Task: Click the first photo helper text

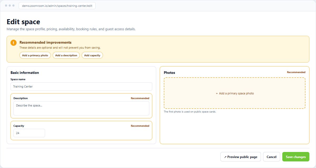Action: [x=190, y=112]
